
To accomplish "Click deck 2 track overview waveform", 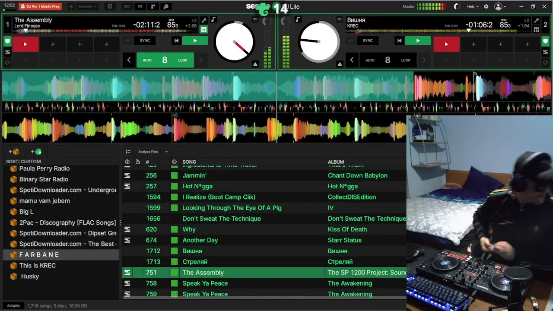I will (439, 31).
